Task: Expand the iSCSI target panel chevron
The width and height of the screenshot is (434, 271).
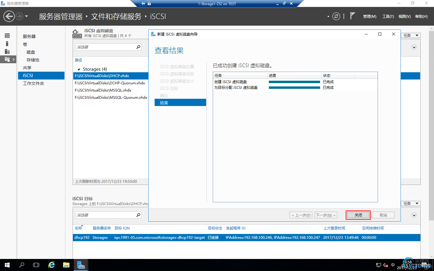Action: 414,215
